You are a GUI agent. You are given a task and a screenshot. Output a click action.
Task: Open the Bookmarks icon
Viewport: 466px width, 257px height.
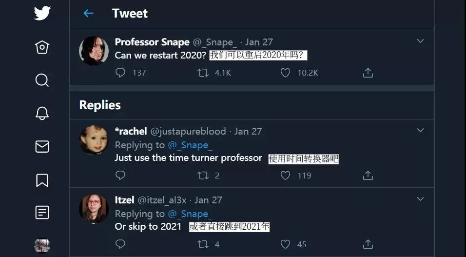(x=42, y=180)
